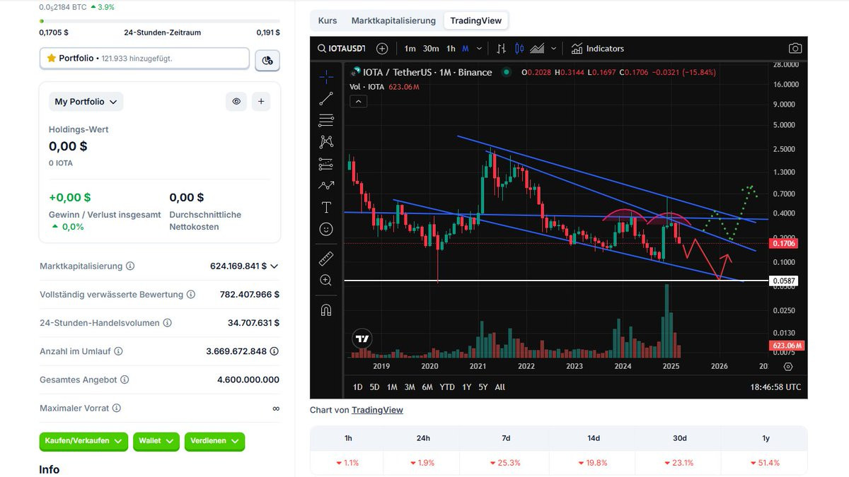The width and height of the screenshot is (849, 477).
Task: Open the long position forecasting tool
Action: point(326,164)
